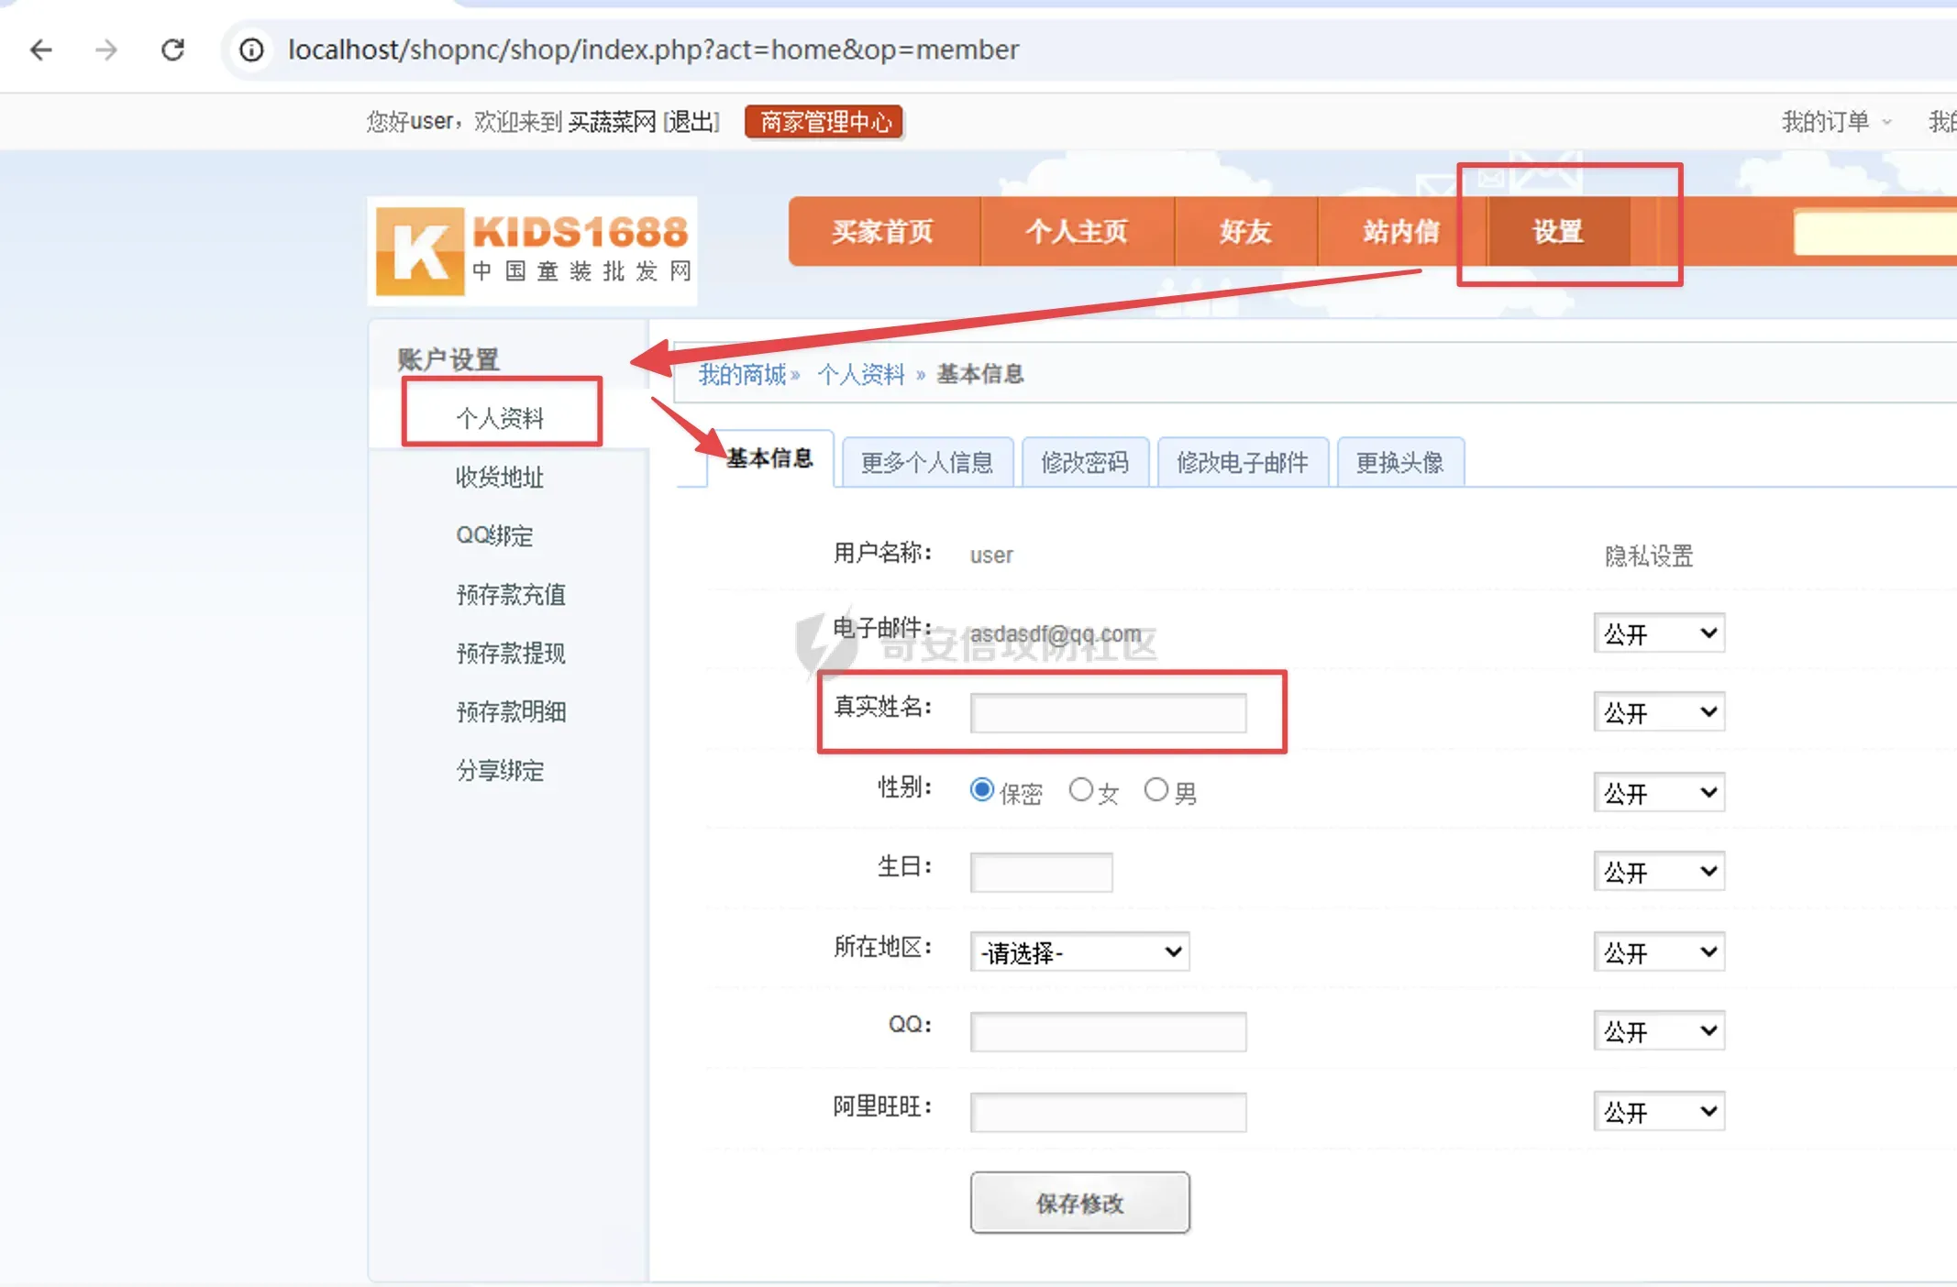
Task: Click the 保存修改 button
Action: [1079, 1204]
